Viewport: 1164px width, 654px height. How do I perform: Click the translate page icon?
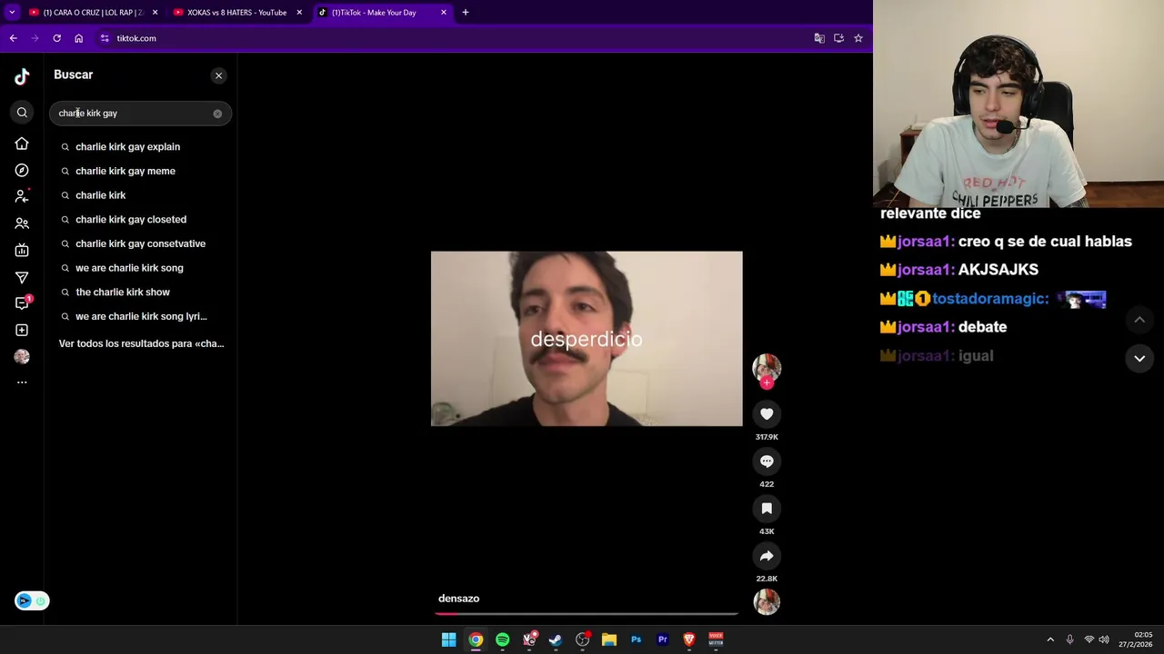[819, 38]
